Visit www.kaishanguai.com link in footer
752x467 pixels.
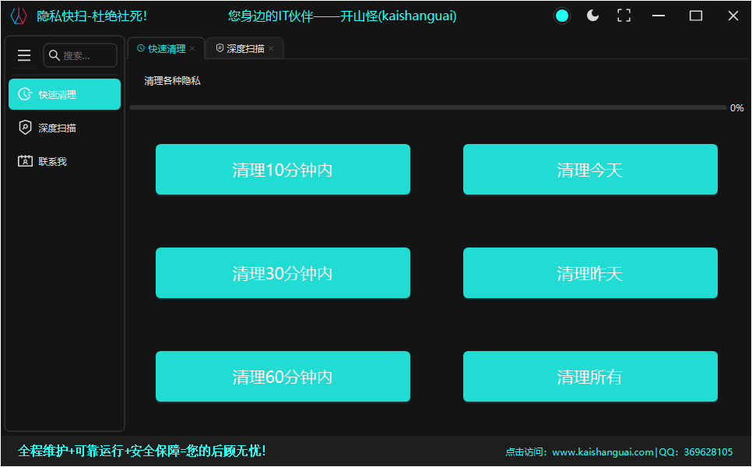pos(603,451)
